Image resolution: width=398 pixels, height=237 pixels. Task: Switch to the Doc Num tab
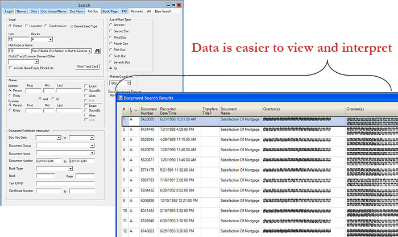pos(77,11)
